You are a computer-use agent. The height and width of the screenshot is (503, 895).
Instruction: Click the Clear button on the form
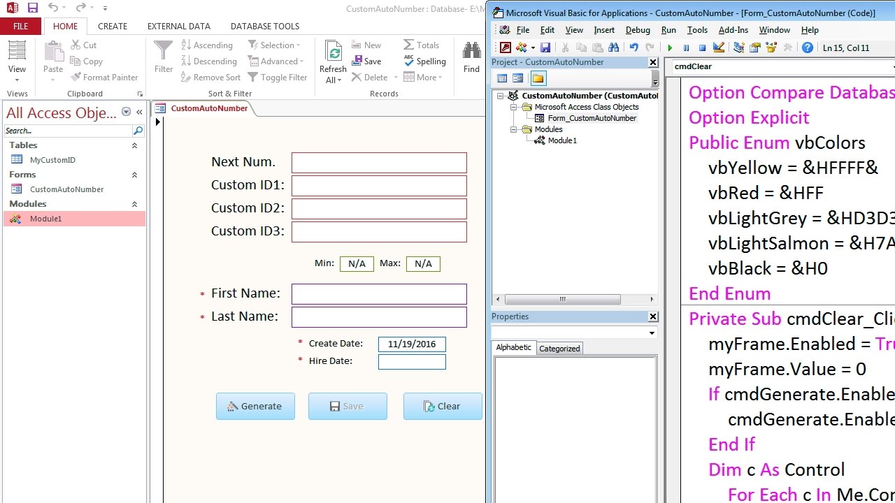click(x=443, y=406)
